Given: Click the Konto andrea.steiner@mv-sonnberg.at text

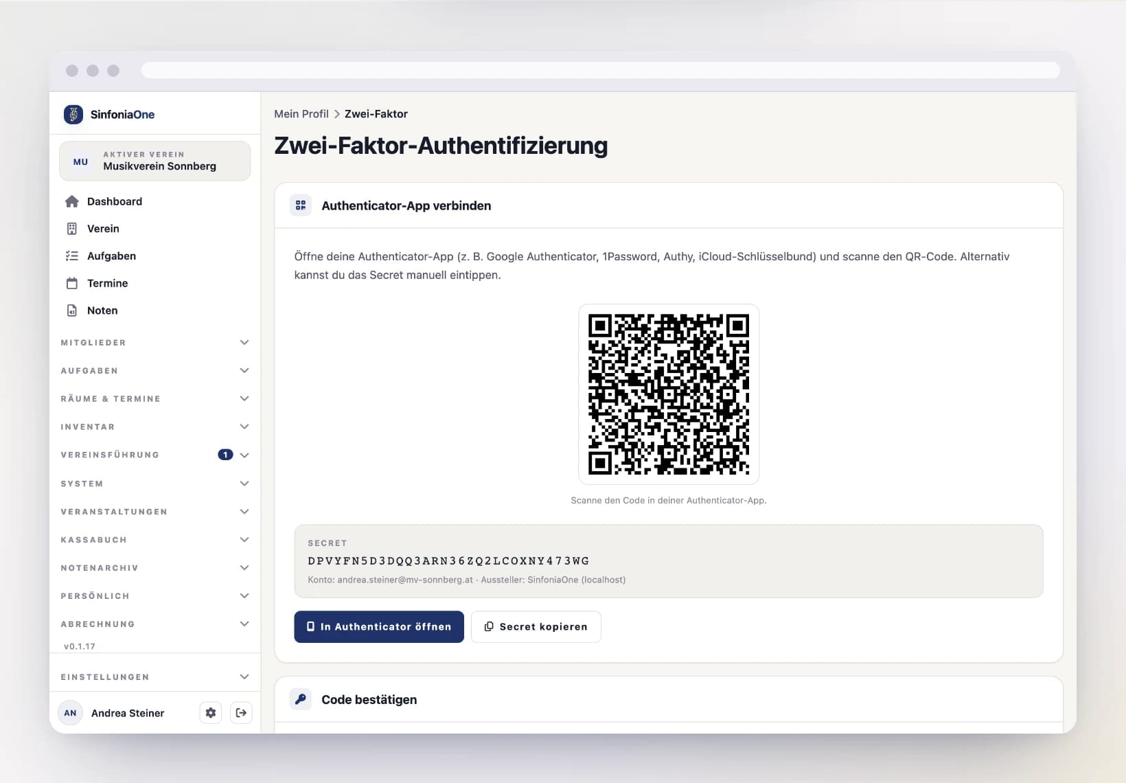Looking at the screenshot, I should click(391, 580).
